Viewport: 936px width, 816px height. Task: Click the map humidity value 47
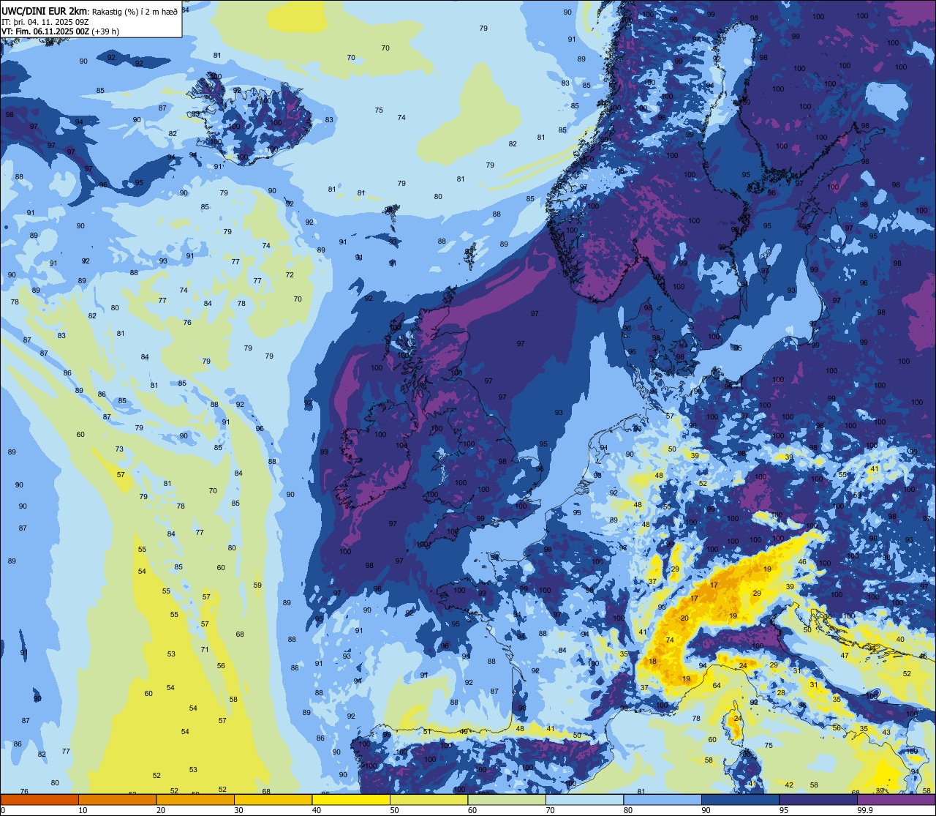[845, 656]
